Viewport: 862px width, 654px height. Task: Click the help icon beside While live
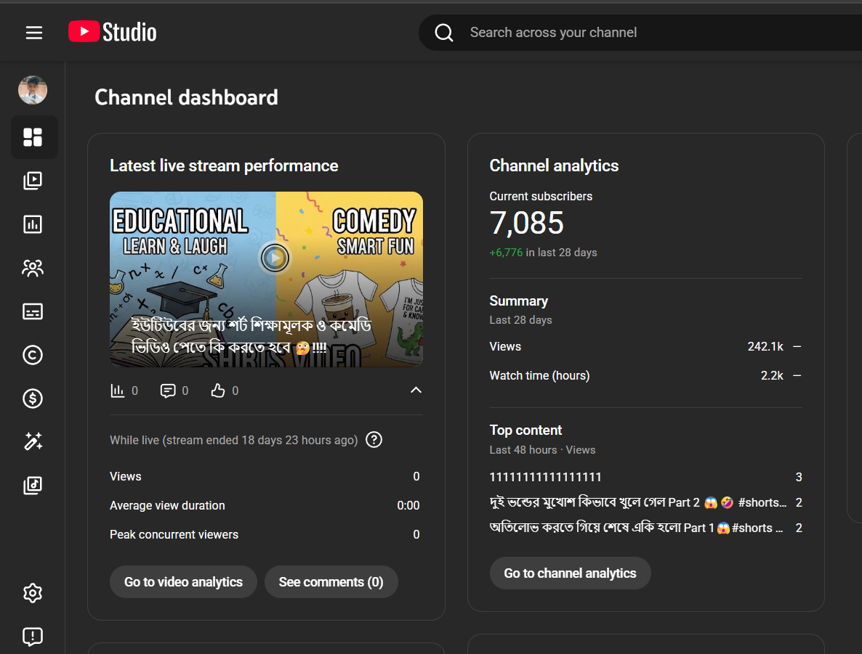pyautogui.click(x=374, y=440)
